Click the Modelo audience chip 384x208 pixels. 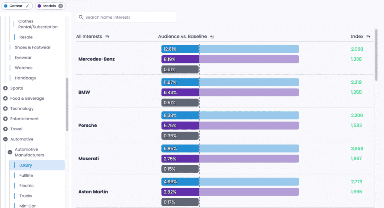tap(50, 6)
